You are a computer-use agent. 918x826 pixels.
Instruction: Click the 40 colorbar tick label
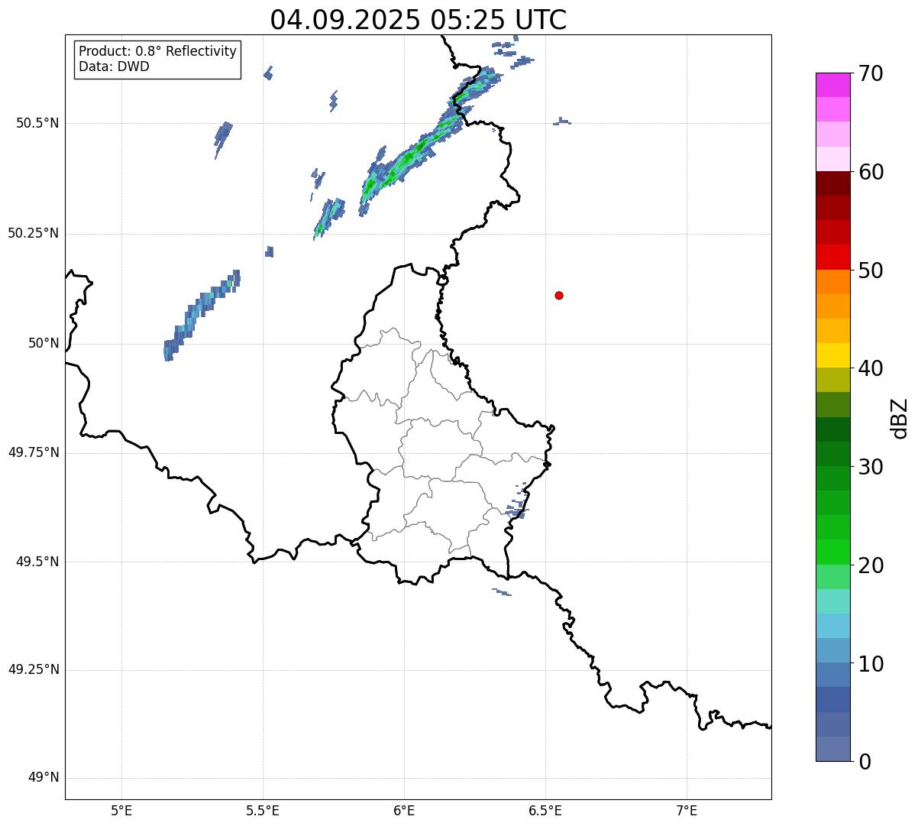(x=871, y=368)
